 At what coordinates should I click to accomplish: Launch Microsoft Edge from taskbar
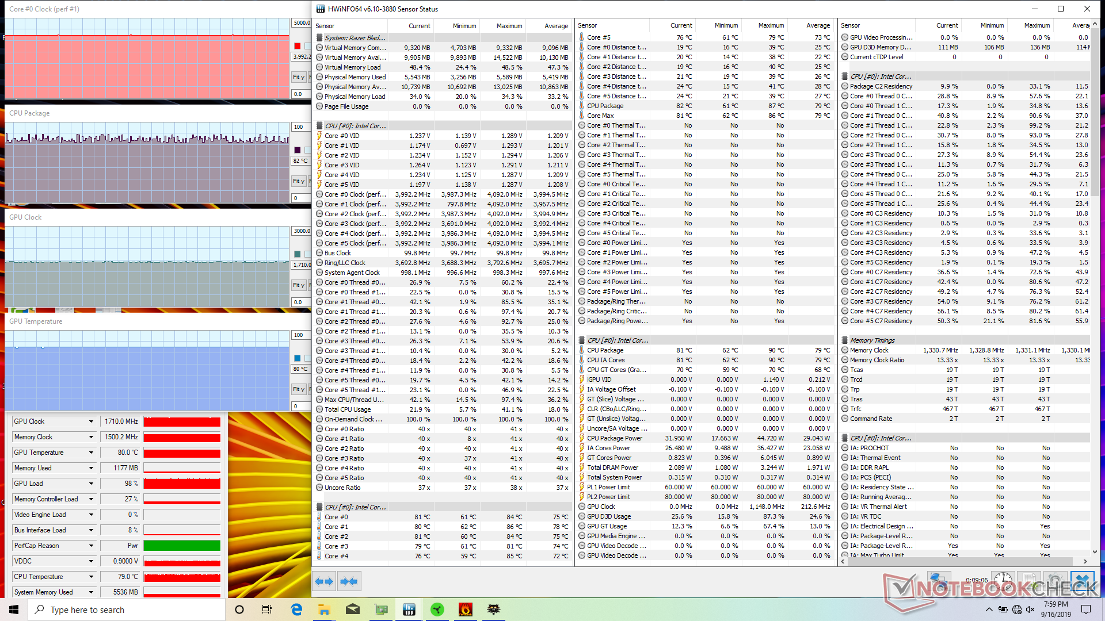coord(296,609)
